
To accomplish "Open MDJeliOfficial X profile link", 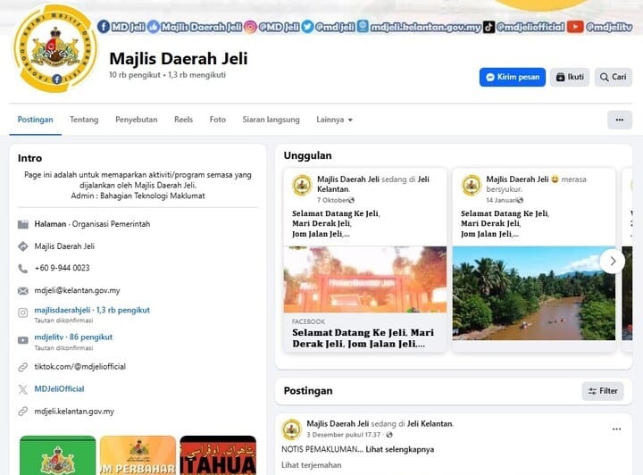I will (59, 389).
